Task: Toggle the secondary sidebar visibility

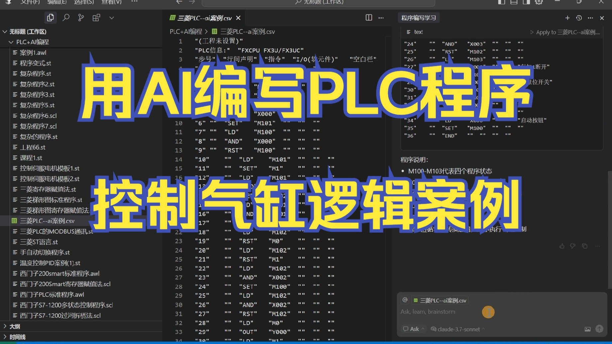Action: click(x=526, y=2)
